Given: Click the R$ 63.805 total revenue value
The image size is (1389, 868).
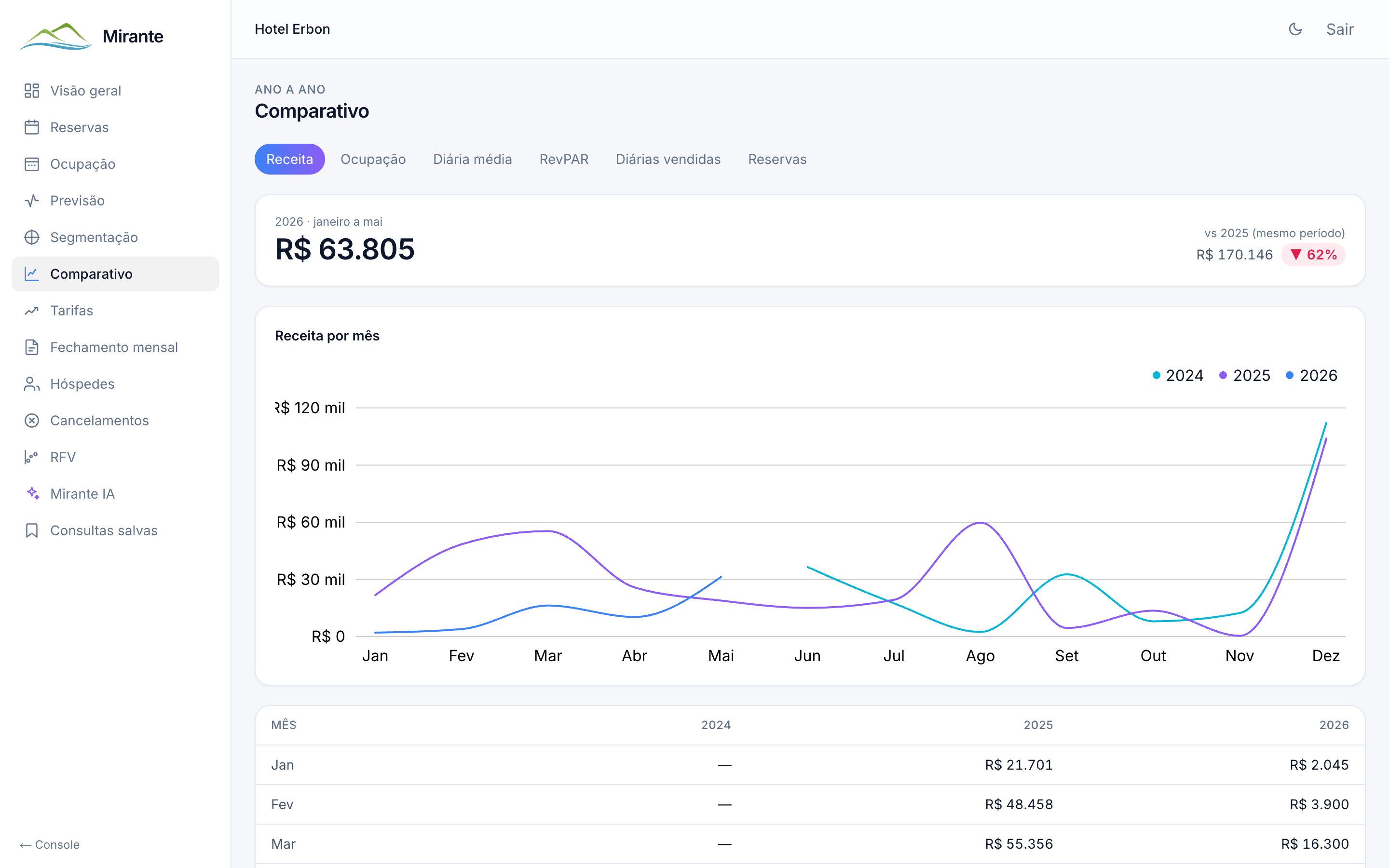Looking at the screenshot, I should [x=344, y=249].
